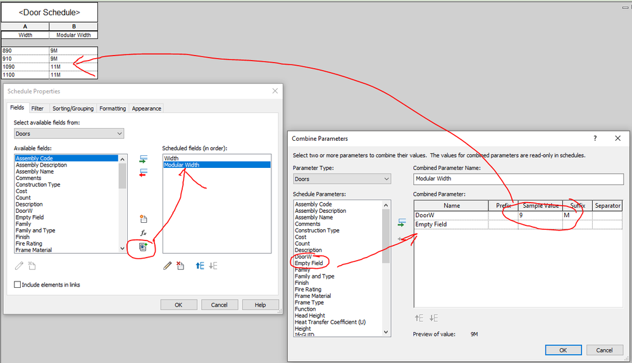Close the Combine Parameters dialog

pos(617,138)
